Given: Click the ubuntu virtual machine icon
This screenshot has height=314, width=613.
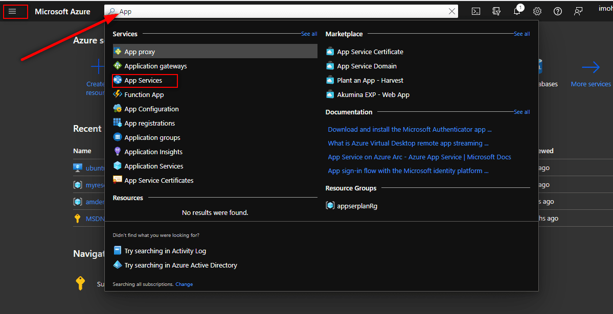Looking at the screenshot, I should [77, 167].
